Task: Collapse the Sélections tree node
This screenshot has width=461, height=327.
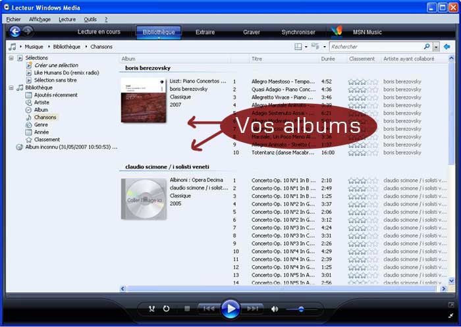Action: [12, 58]
